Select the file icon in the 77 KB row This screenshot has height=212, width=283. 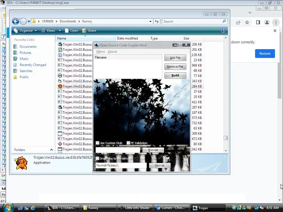[60, 76]
